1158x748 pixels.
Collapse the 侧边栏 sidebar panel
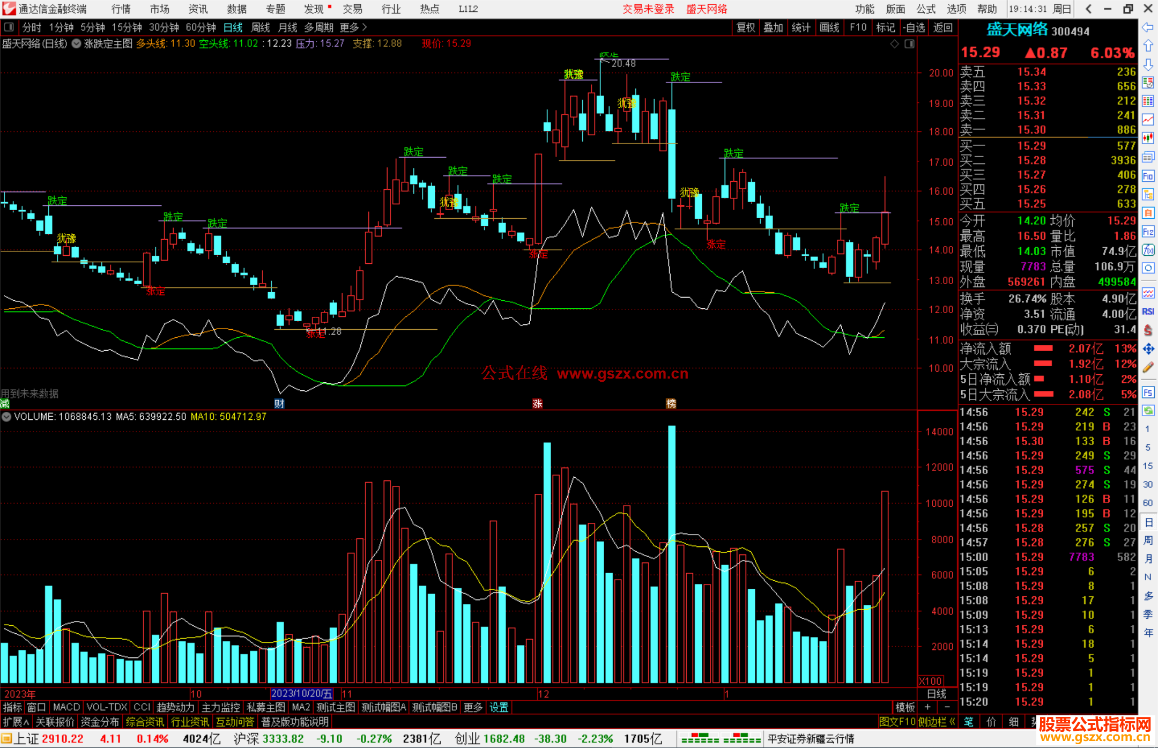[x=937, y=722]
